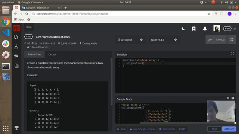Close the Google Terjemahan tab
This screenshot has height=134, width=239.
(59, 7)
